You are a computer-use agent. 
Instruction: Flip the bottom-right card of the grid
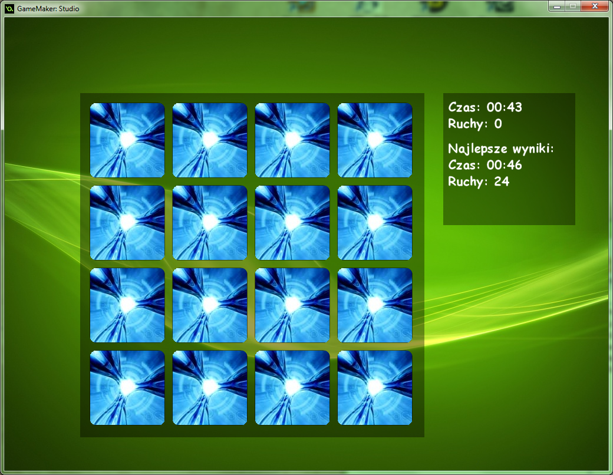[x=375, y=388]
